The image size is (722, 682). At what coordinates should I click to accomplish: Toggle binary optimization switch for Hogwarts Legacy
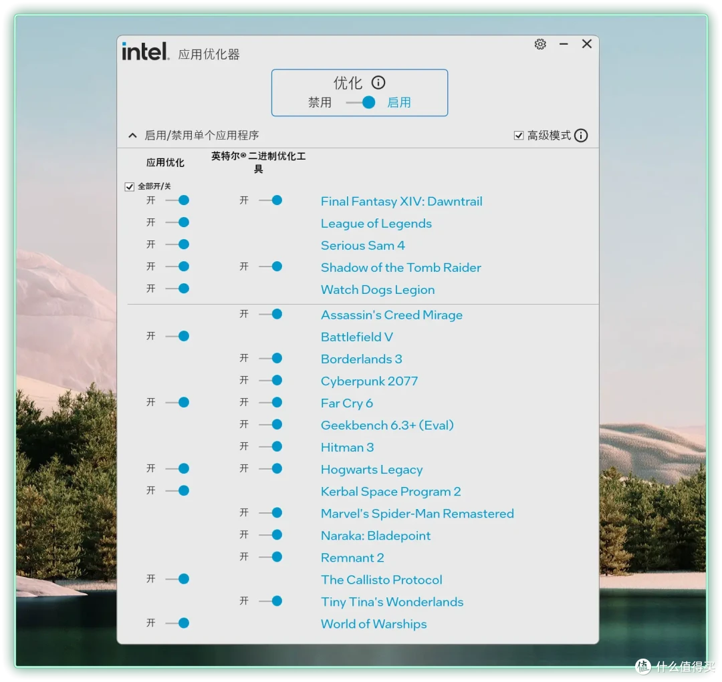[271, 469]
